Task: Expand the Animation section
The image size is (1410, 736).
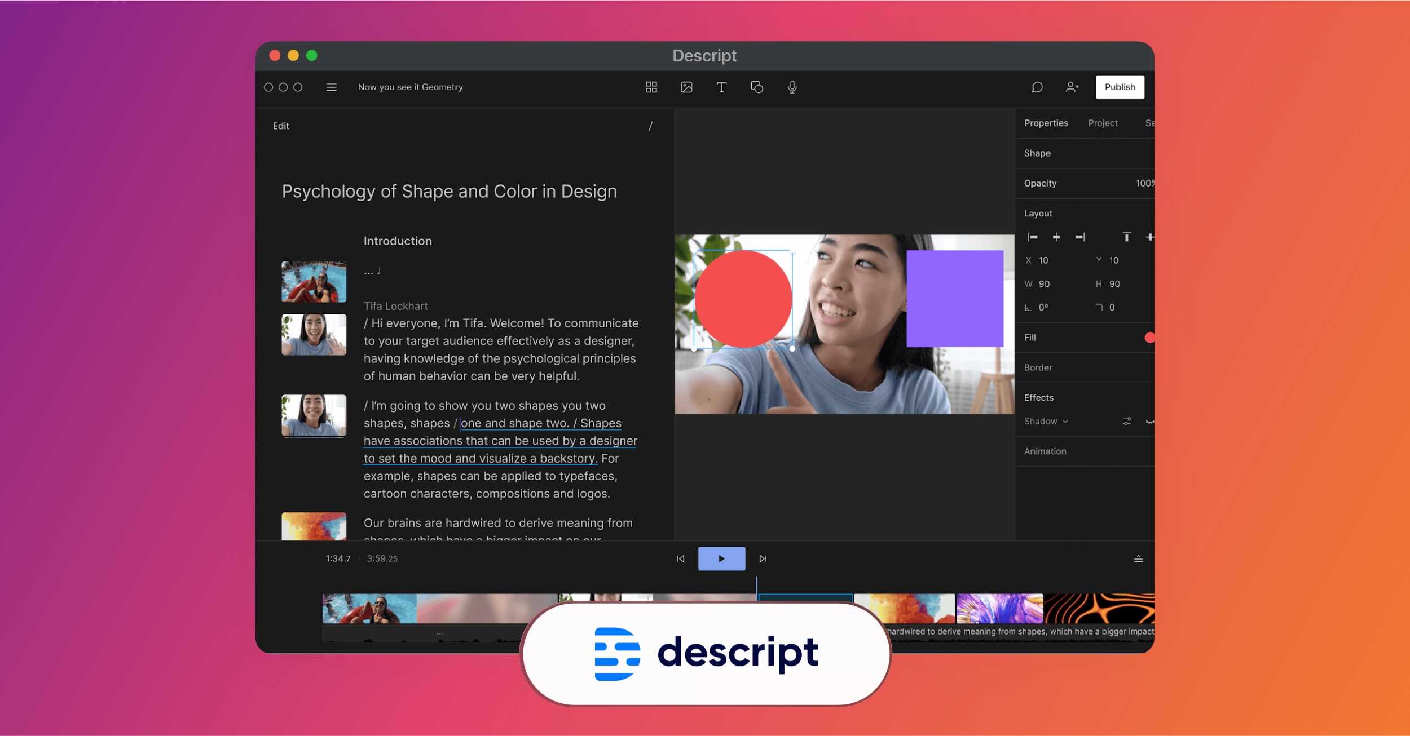Action: [1045, 451]
